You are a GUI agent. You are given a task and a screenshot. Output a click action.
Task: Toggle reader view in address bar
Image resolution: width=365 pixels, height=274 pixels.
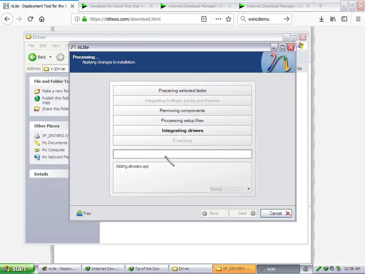(204, 19)
